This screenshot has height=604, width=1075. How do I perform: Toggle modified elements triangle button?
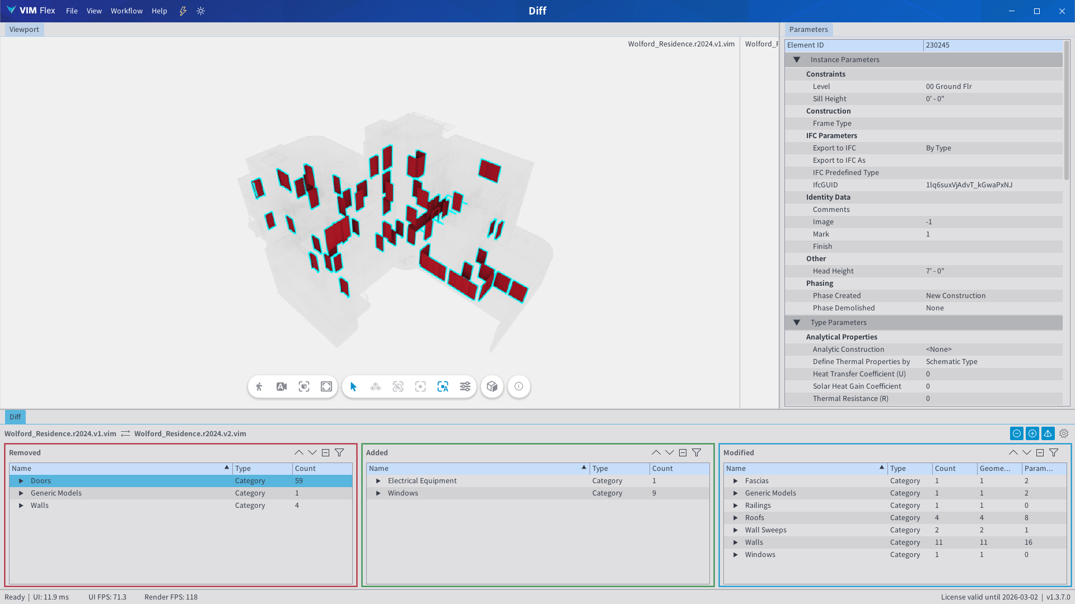pyautogui.click(x=1048, y=433)
